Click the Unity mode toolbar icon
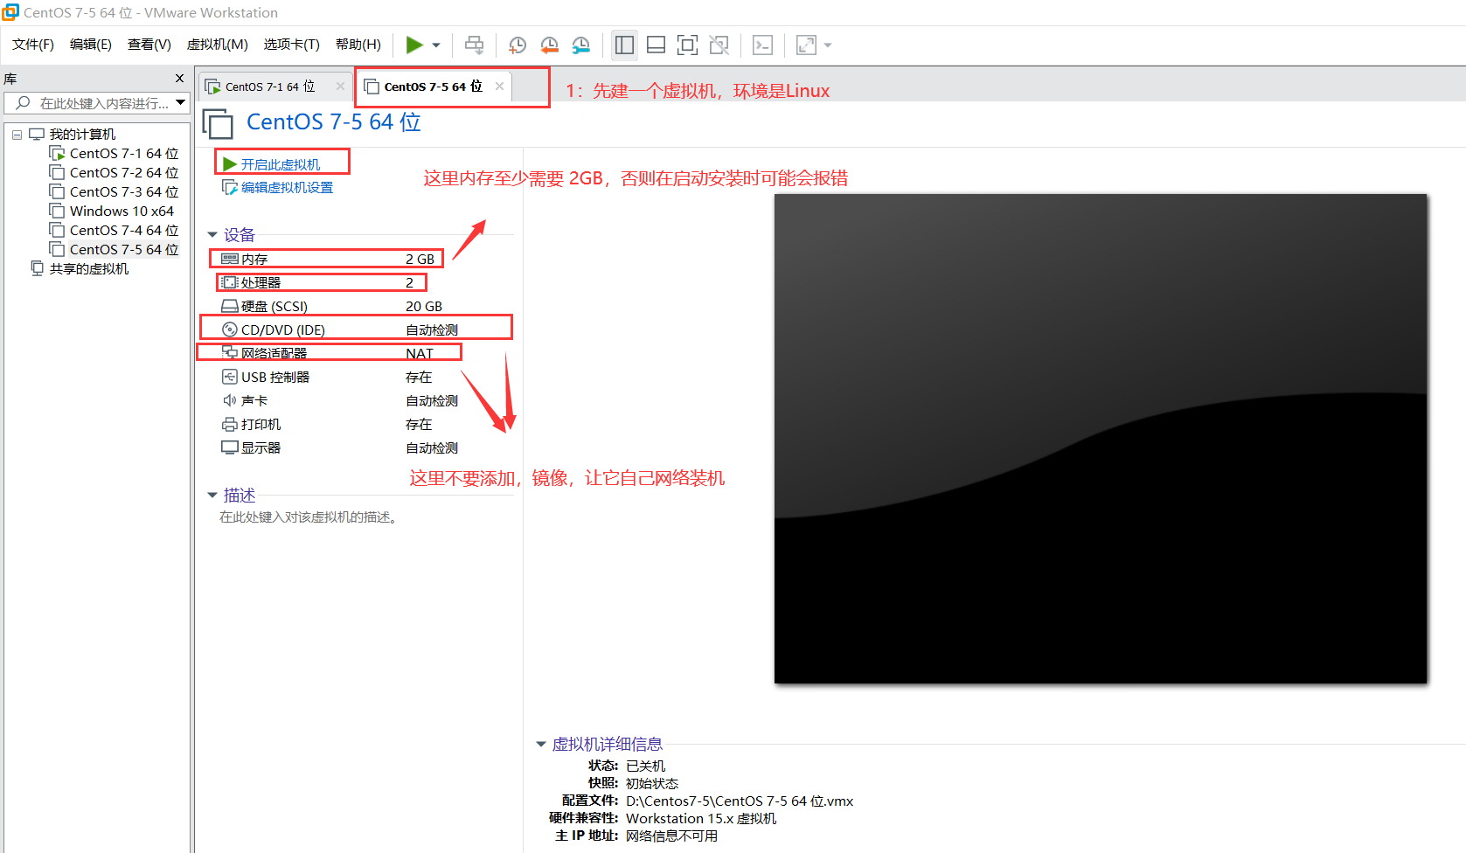 coord(719,45)
